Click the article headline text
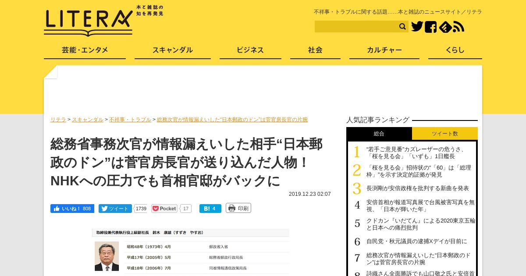526x276 pixels. [187, 162]
